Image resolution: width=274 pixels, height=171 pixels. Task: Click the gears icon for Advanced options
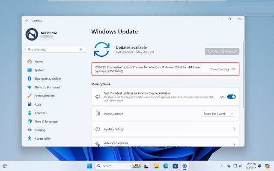coord(98,144)
